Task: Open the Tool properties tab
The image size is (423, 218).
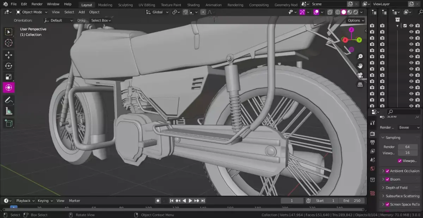Action: (x=373, y=123)
